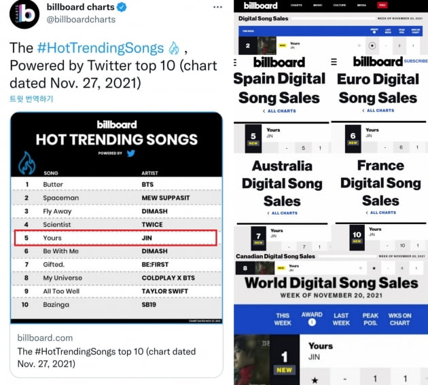This screenshot has height=385, width=428.
Task: Click the Korean translate tweet link
Action: click(x=31, y=98)
